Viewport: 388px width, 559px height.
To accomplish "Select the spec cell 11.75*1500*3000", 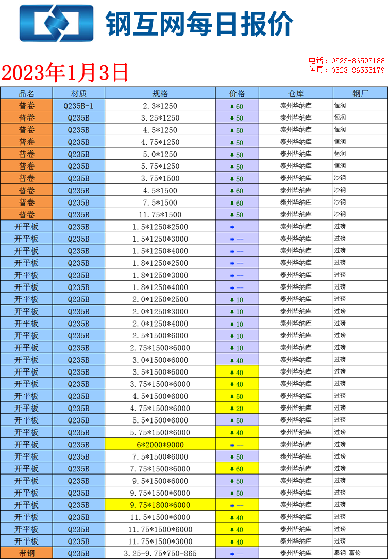I will (160, 541).
